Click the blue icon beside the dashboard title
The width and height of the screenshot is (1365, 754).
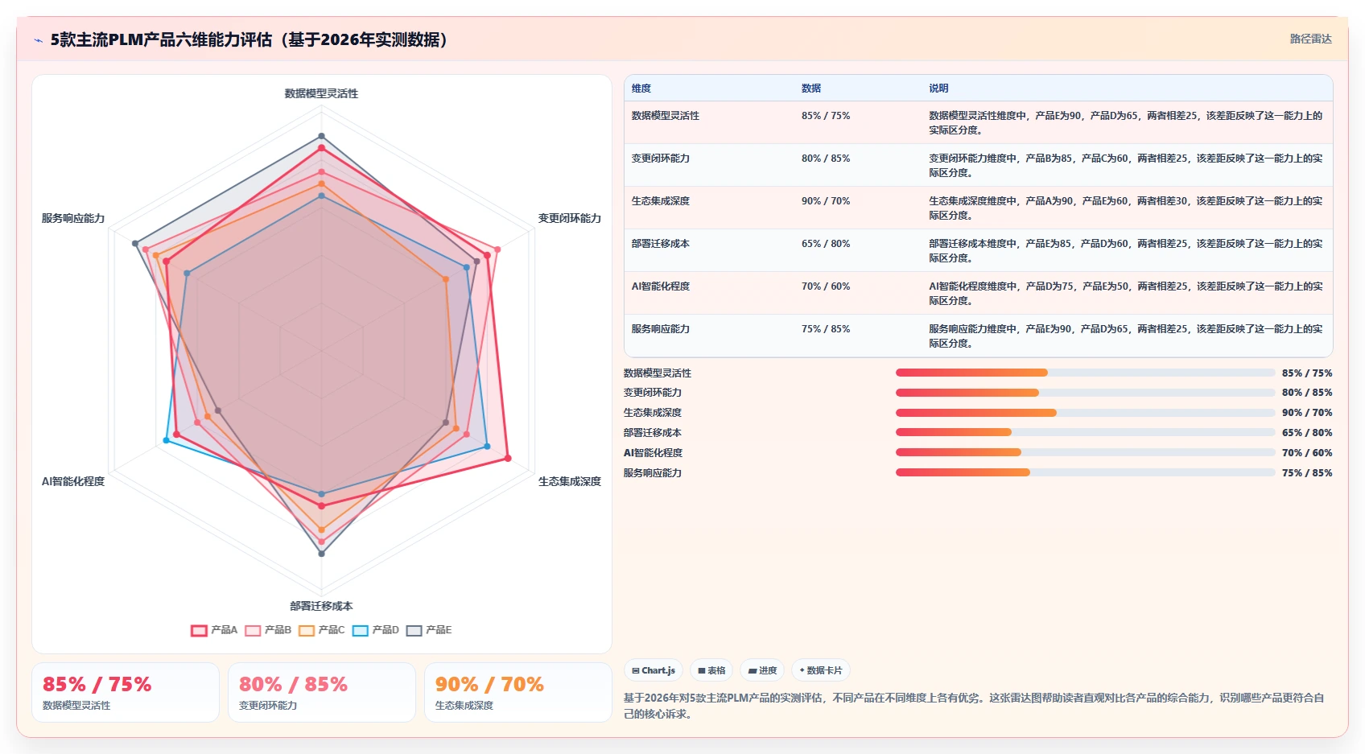pos(38,40)
